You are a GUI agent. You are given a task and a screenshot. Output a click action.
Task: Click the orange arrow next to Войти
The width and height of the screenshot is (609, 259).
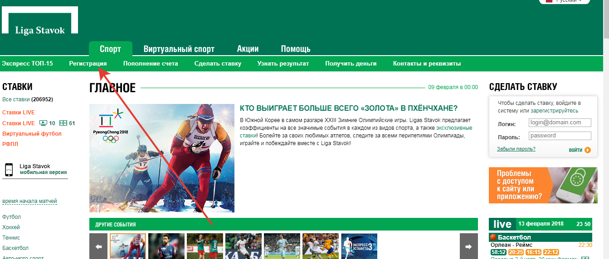[588, 150]
